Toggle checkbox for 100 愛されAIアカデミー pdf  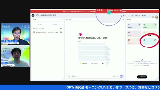(x=61, y=32)
